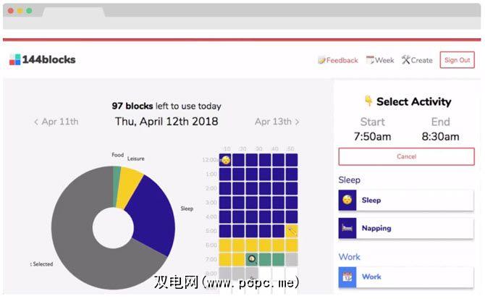Select the first blue block in 3:00 row
The height and width of the screenshot is (299, 485).
[225, 203]
